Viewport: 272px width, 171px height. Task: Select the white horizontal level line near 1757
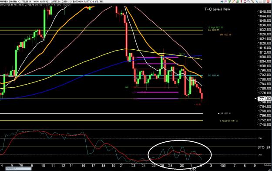[101, 113]
